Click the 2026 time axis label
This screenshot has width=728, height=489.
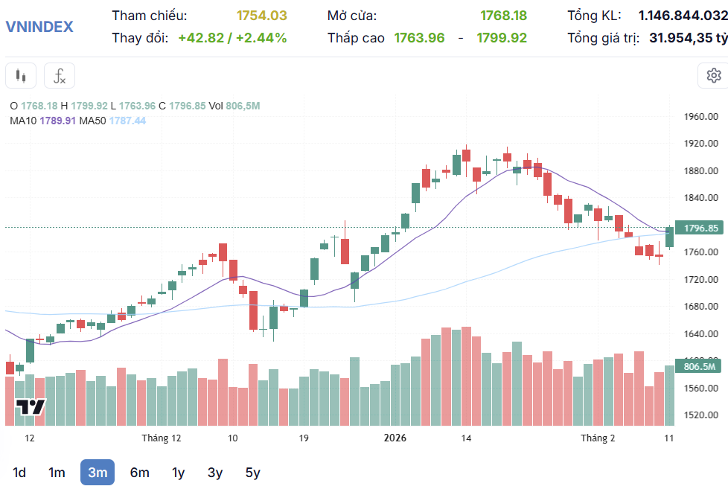[x=394, y=438]
